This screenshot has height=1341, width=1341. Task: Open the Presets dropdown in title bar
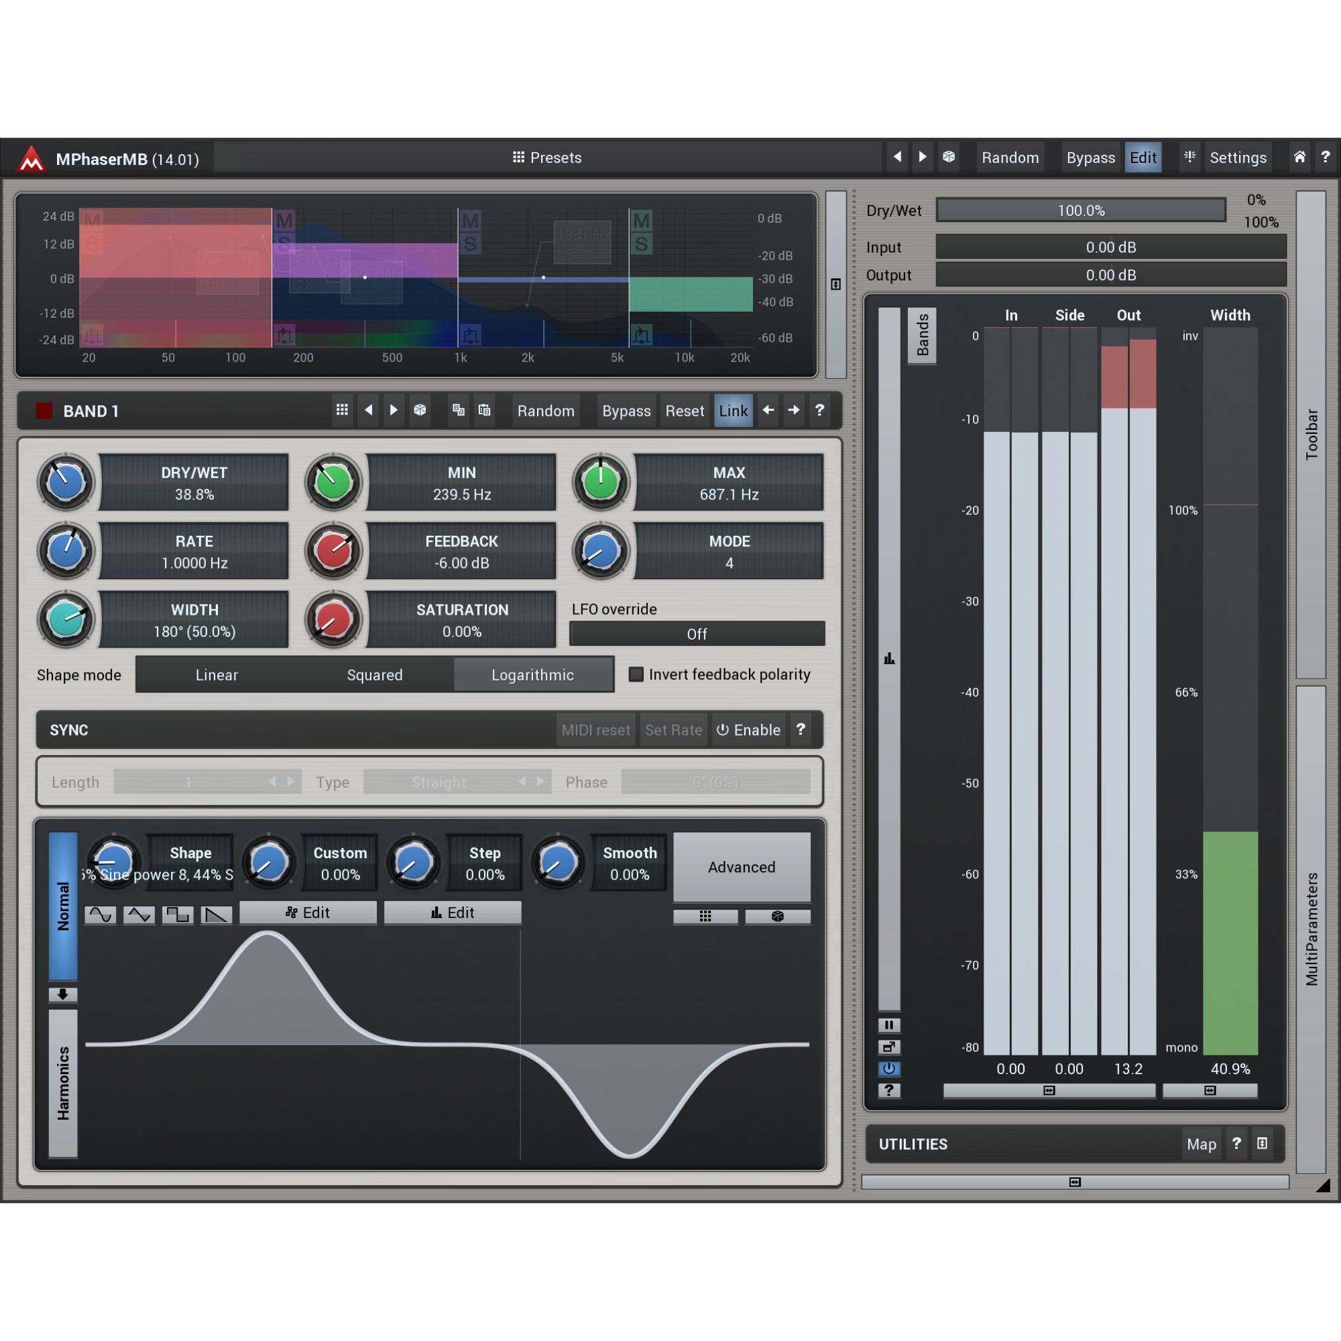547,158
